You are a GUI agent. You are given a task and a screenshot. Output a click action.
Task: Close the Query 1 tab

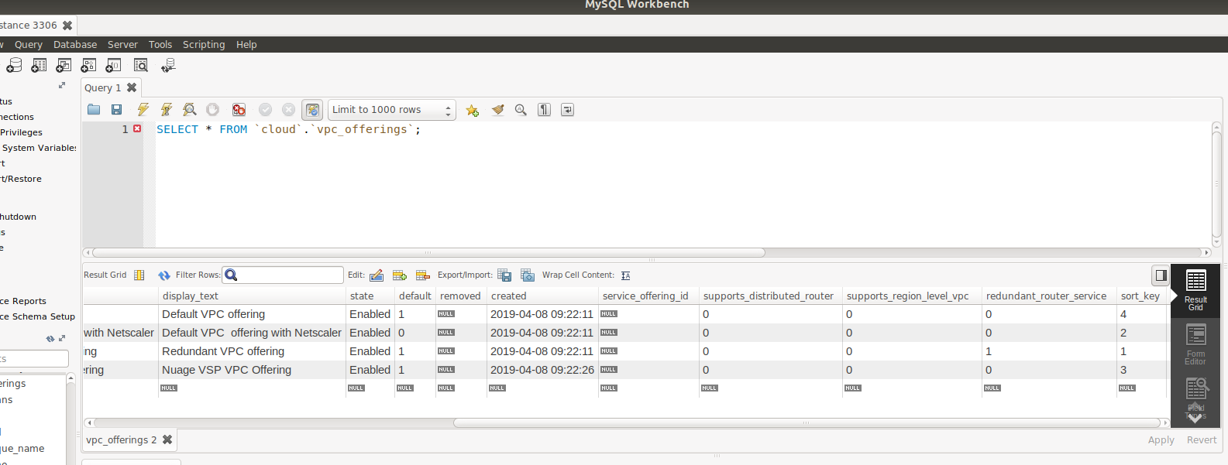tap(132, 87)
